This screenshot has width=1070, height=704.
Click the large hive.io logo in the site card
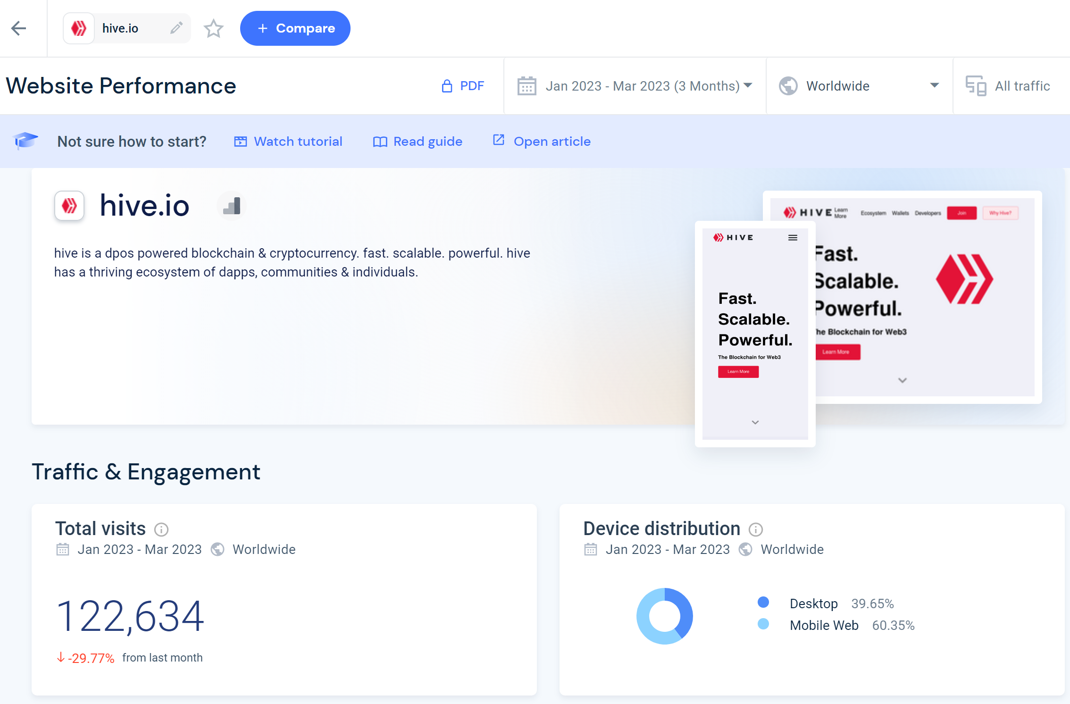point(69,206)
